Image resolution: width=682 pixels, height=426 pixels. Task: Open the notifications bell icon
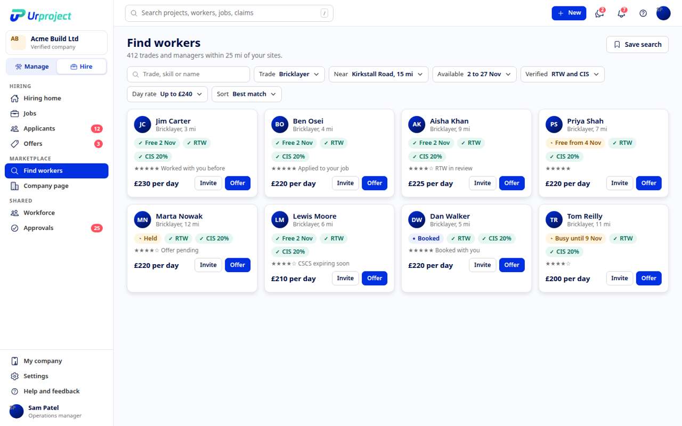[621, 13]
